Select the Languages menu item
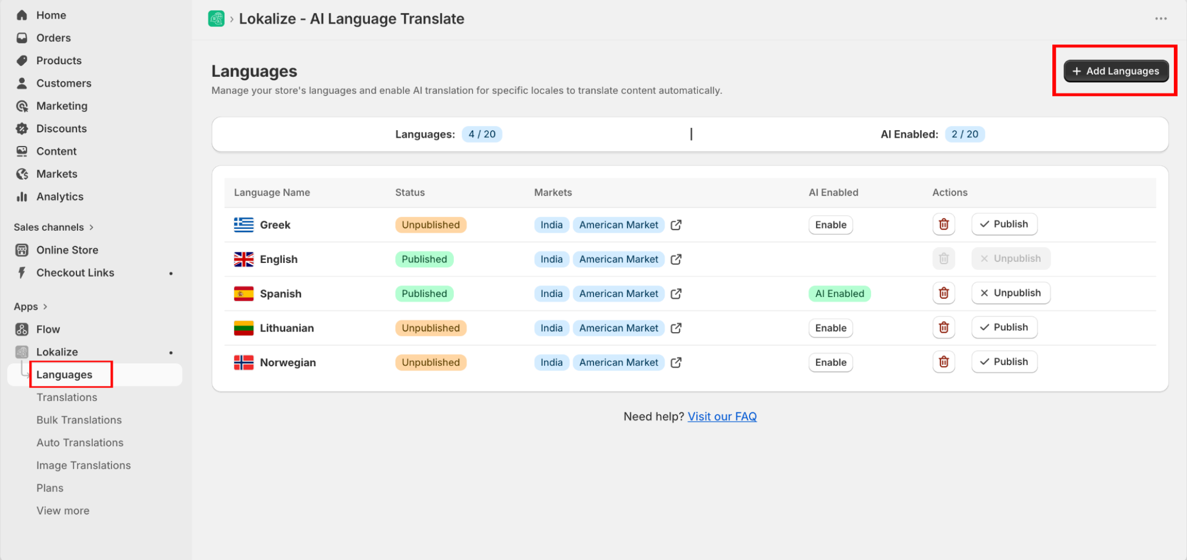 pyautogui.click(x=95, y=375)
